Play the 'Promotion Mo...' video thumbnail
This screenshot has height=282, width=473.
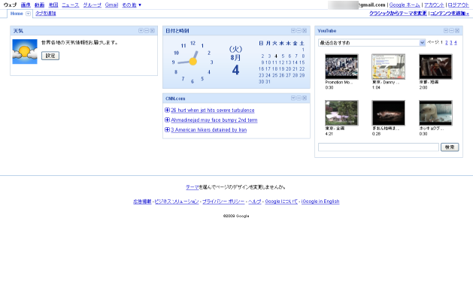tap(341, 67)
